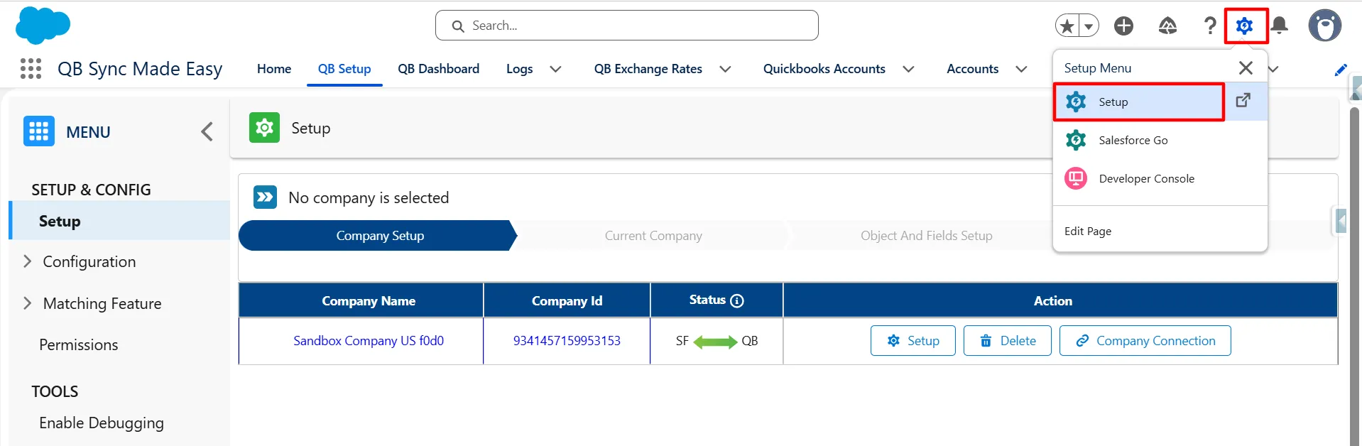The width and height of the screenshot is (1362, 446).
Task: Open the Help question mark icon
Action: 1210,26
